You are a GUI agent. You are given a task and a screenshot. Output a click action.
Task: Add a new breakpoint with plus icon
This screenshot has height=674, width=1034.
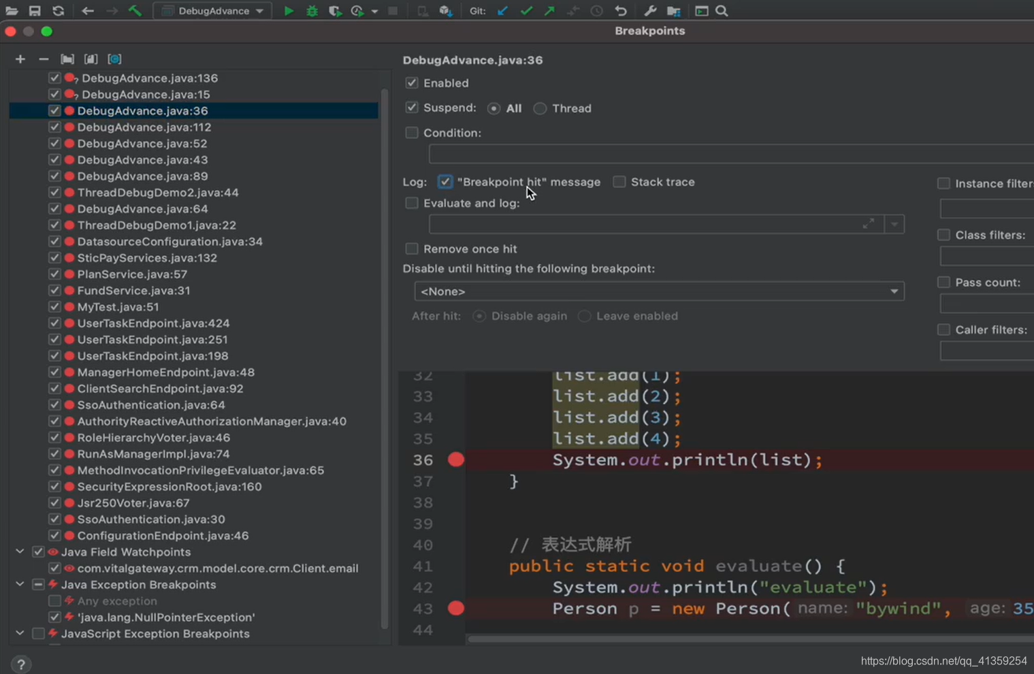pyautogui.click(x=20, y=59)
